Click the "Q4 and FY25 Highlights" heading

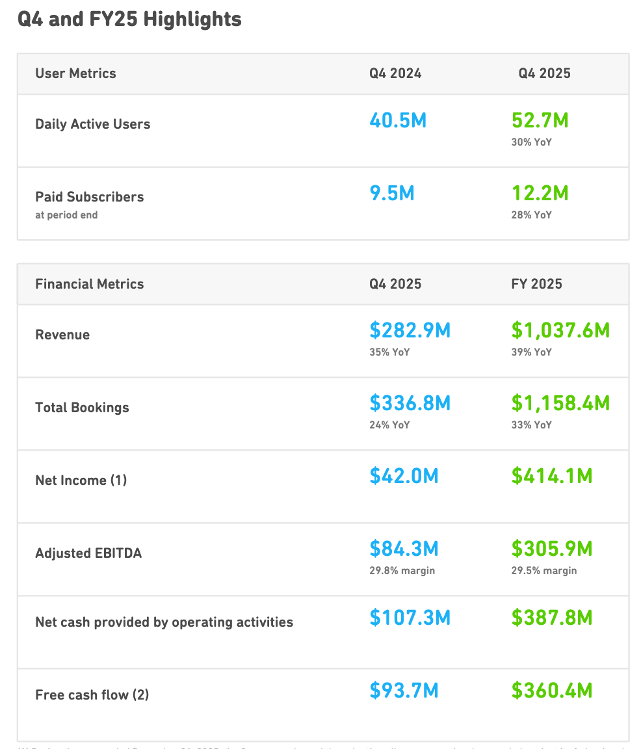(x=129, y=20)
